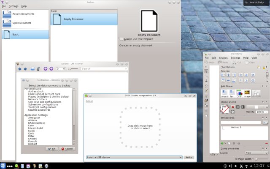Click the Back arrow in calibre LRF Viewer
This screenshot has width=270, height=169.
click(x=19, y=68)
